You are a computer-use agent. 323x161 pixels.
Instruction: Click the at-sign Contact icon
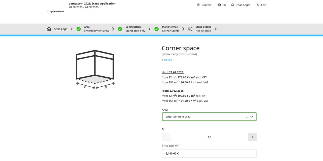(x=199, y=5)
